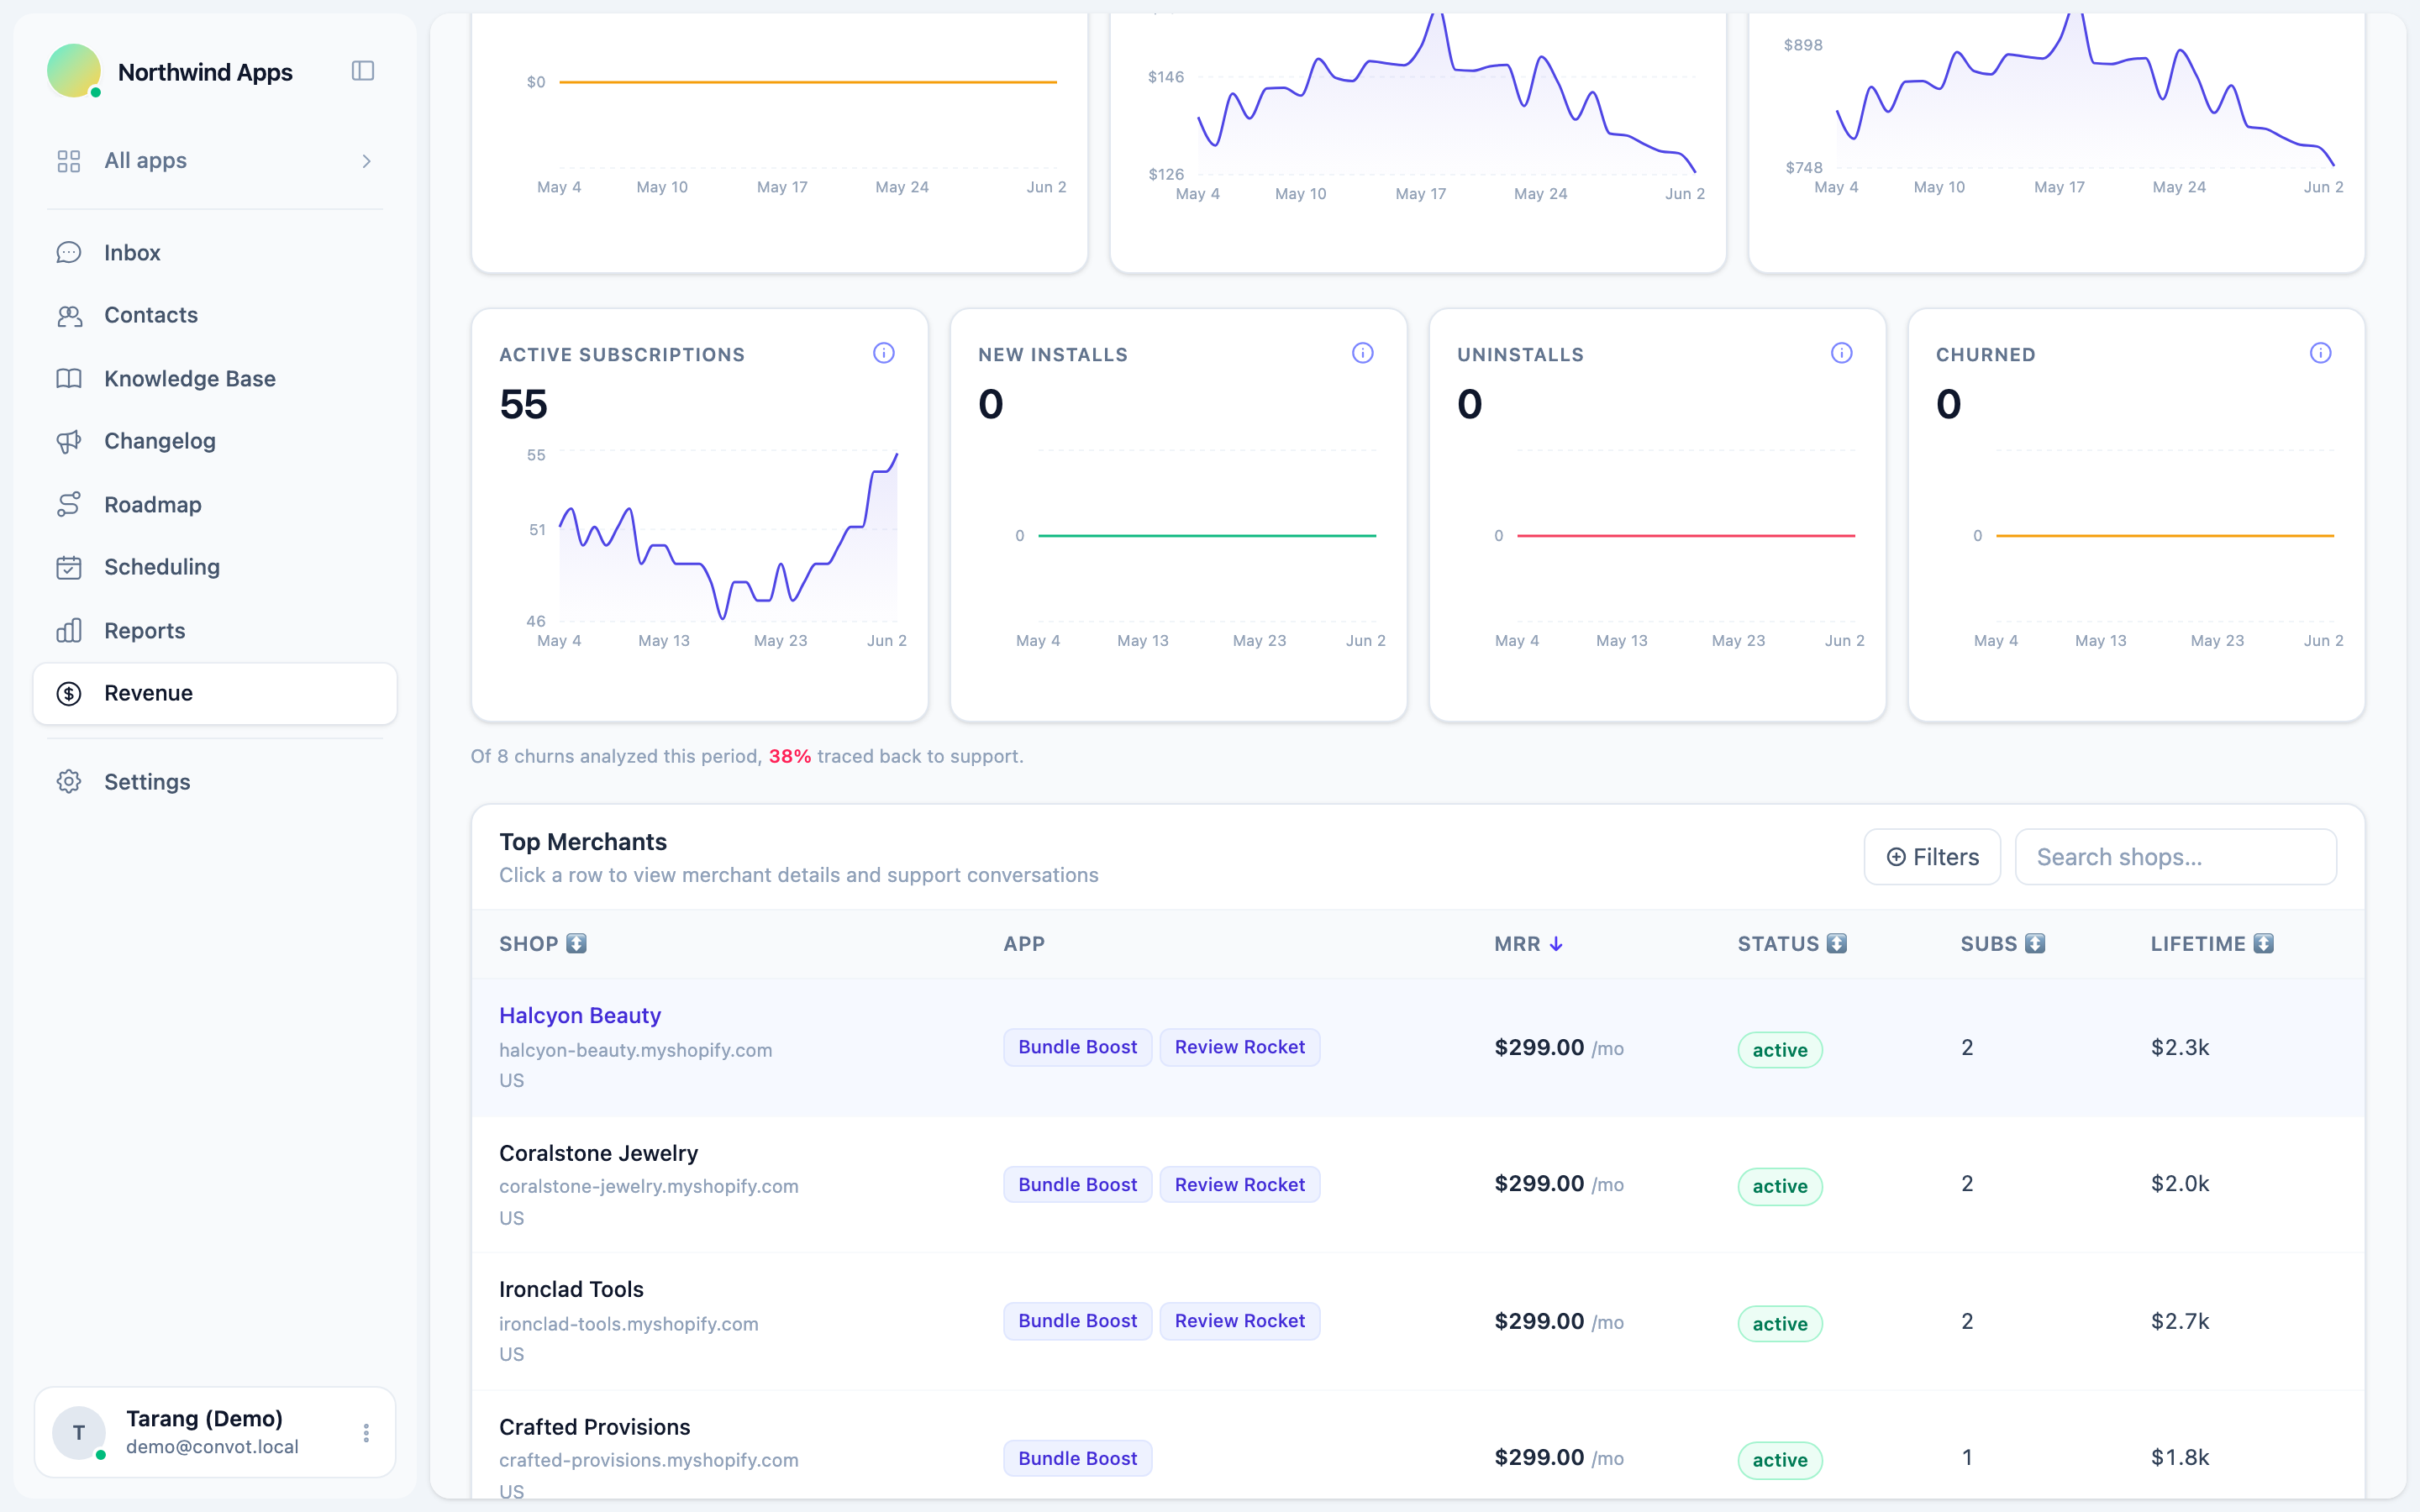Click the demo@convot.local email text
The image size is (2420, 1512).
212,1448
